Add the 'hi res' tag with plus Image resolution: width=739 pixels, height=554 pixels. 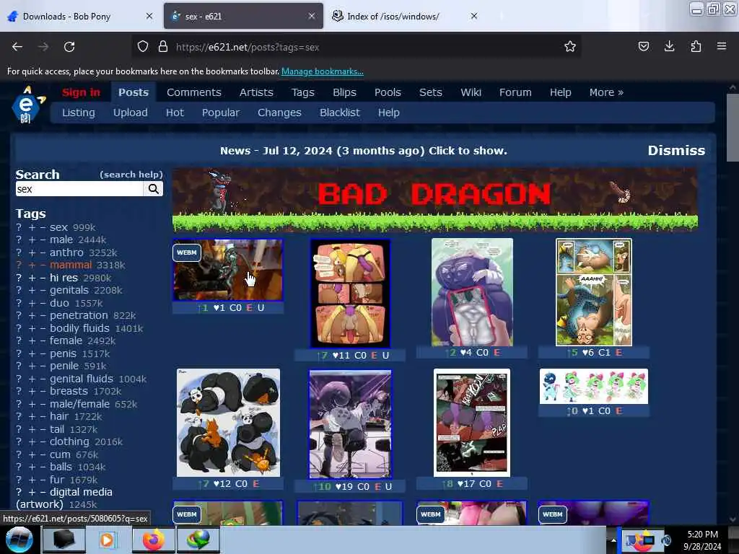[x=32, y=278]
